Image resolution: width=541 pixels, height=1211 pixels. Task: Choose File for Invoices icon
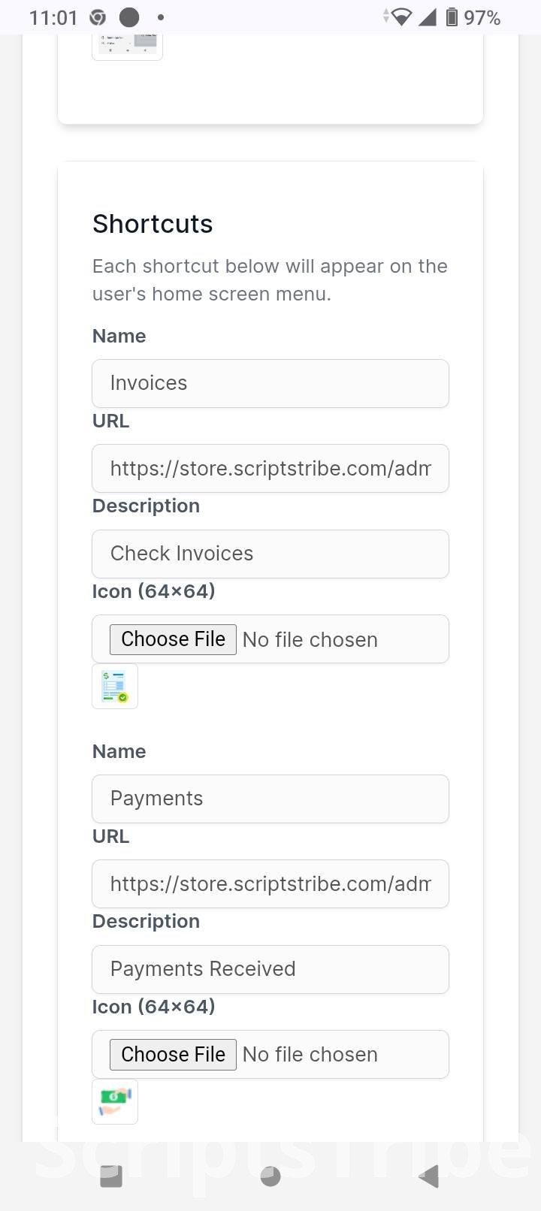[x=173, y=639]
